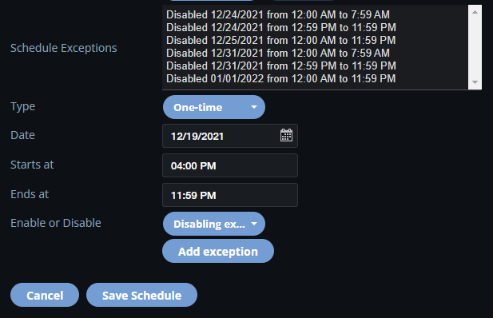493x318 pixels.
Task: Click the Save Schedule button
Action: (x=141, y=295)
